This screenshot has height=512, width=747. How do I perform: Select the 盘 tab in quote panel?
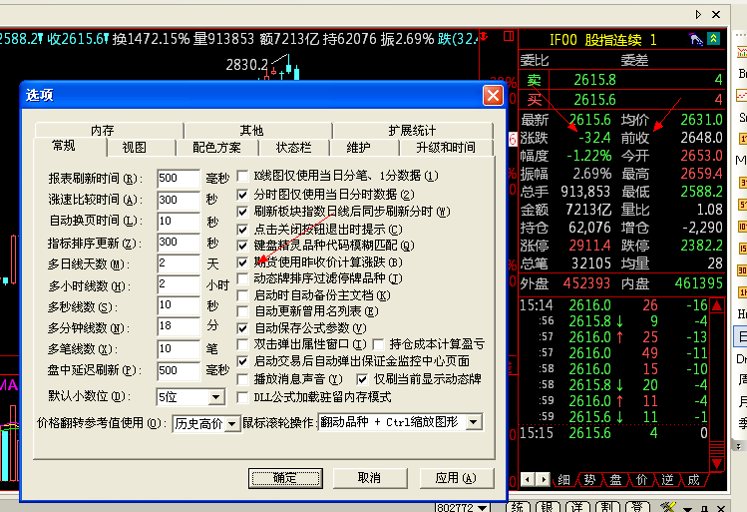click(615, 480)
